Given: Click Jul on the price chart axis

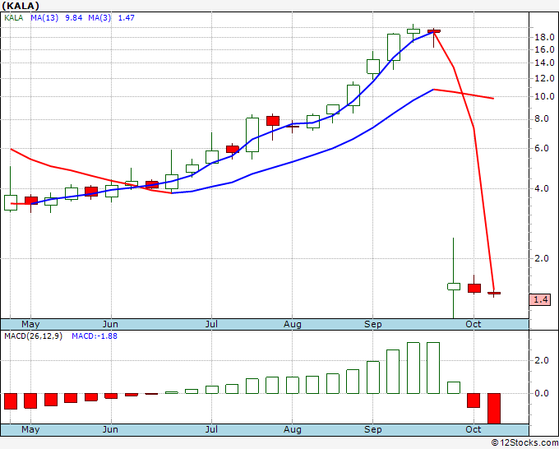Looking at the screenshot, I should [211, 325].
